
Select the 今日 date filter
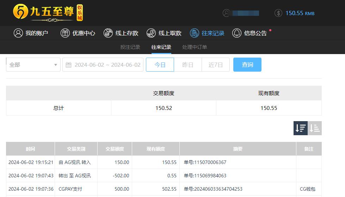coord(160,65)
